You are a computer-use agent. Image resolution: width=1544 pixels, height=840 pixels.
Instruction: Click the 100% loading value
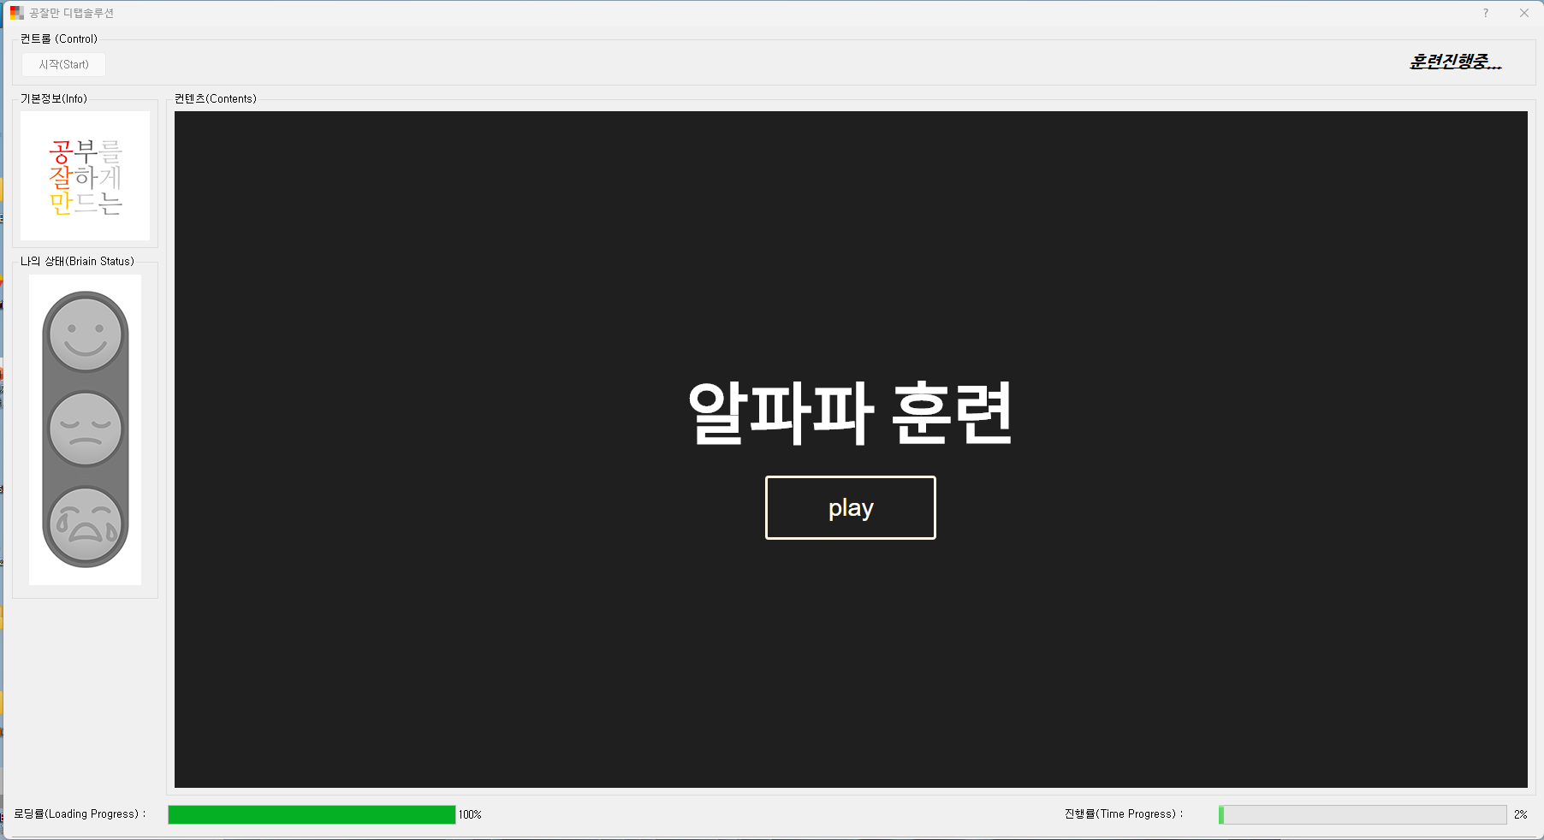470,814
